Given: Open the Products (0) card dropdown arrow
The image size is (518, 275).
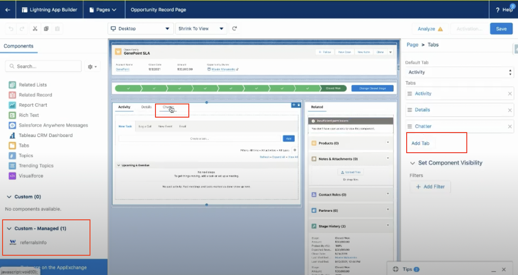Looking at the screenshot, I should (388, 142).
